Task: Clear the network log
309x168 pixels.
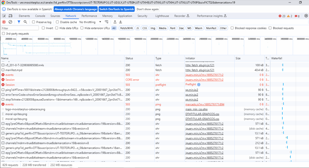Action: [x=10, y=22]
